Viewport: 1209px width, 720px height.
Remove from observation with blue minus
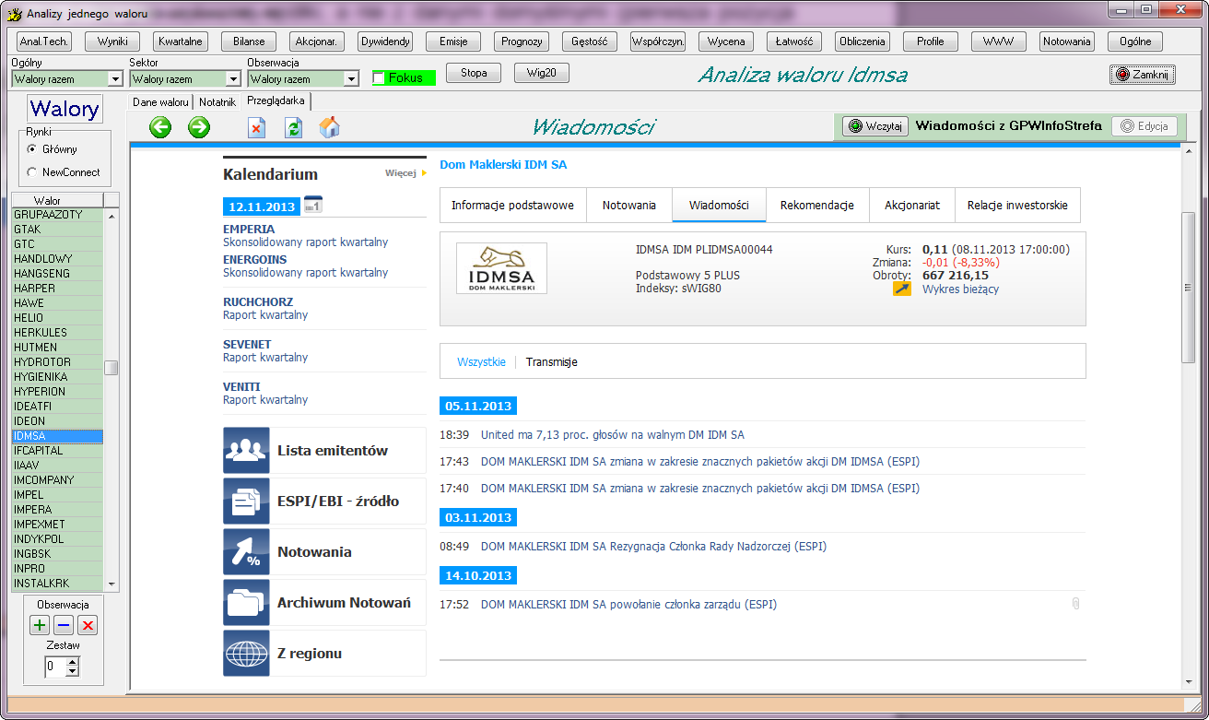(64, 626)
